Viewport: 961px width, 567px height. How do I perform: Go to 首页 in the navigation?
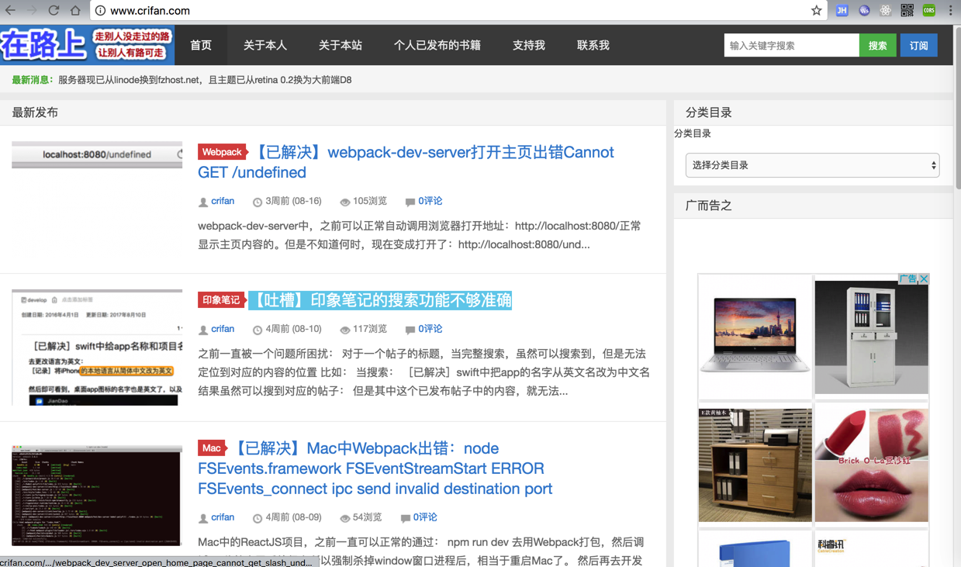coord(201,45)
